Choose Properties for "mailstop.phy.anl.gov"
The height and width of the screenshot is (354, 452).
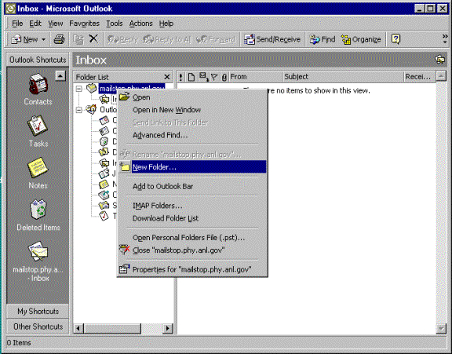192,270
